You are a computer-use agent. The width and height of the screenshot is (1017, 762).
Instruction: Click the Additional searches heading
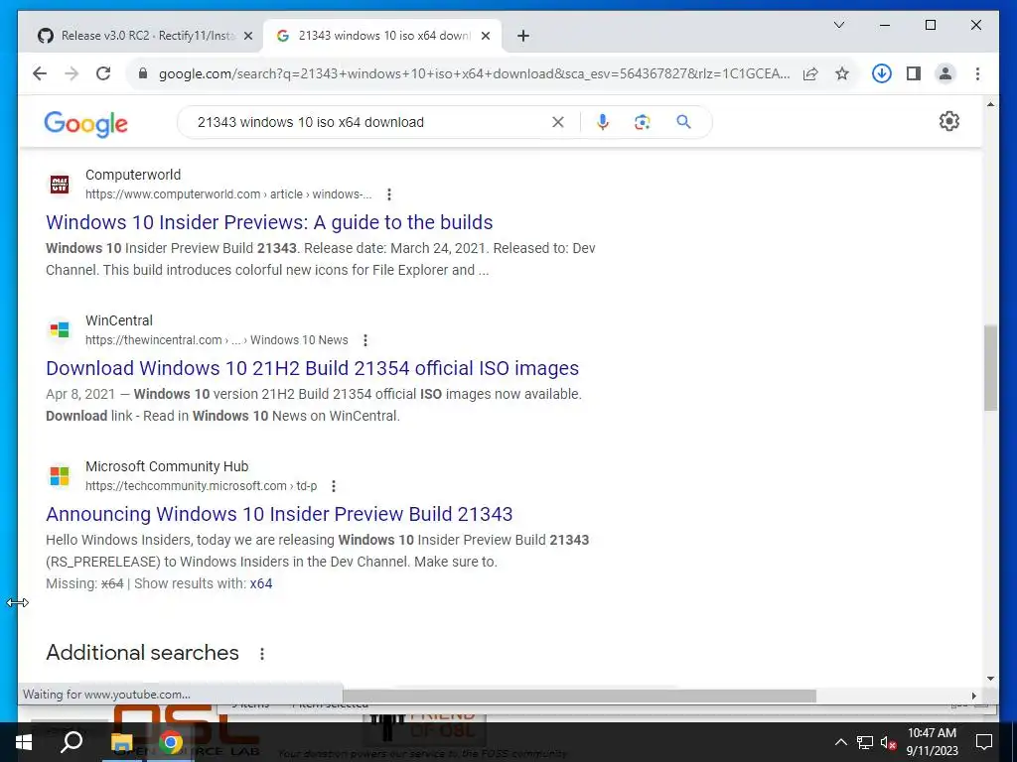click(x=142, y=653)
